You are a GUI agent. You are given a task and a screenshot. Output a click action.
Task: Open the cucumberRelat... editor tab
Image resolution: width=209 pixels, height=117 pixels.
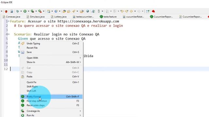coord(134,17)
